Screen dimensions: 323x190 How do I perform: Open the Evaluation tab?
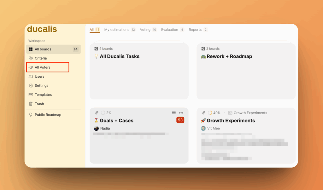pyautogui.click(x=169, y=30)
